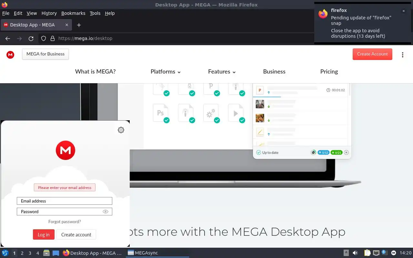The image size is (413, 258).
Task: Click Please enter your email address error
Action: point(65,187)
